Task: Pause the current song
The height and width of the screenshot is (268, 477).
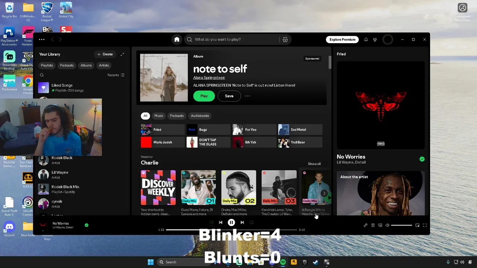Action: 231,223
